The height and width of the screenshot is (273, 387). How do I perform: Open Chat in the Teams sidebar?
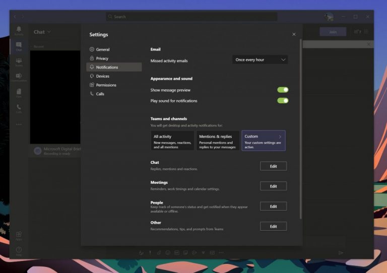[x=19, y=46]
